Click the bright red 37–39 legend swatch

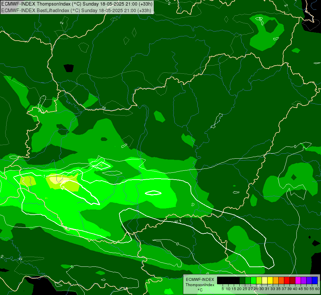(287, 280)
